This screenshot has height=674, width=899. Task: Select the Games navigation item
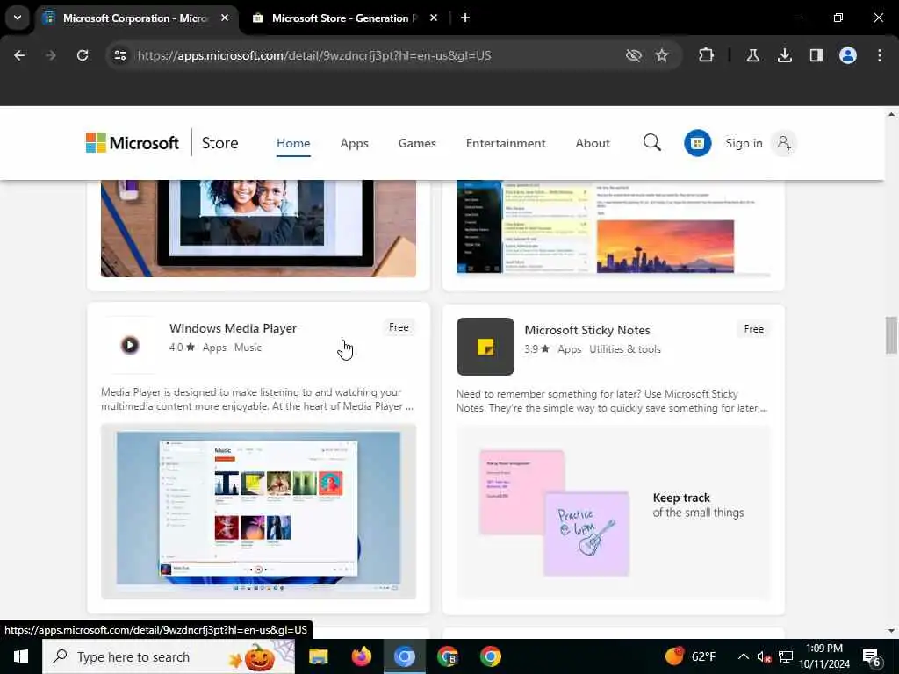(417, 143)
